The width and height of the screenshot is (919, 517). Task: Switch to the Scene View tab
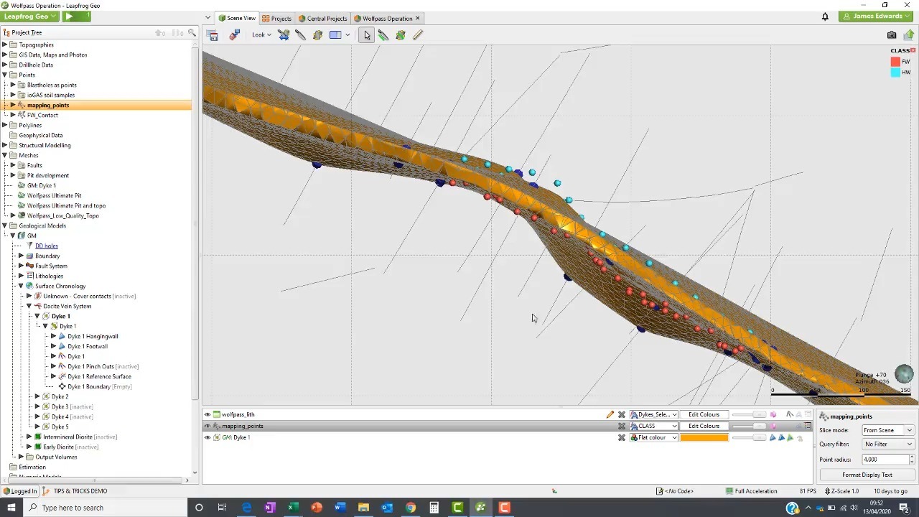(237, 18)
